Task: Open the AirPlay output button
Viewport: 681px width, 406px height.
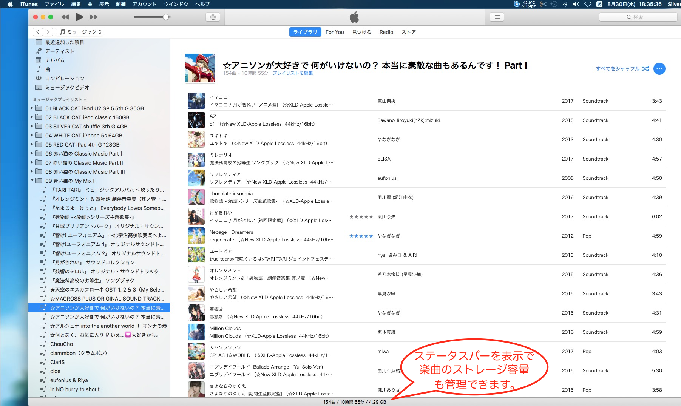Action: click(213, 17)
